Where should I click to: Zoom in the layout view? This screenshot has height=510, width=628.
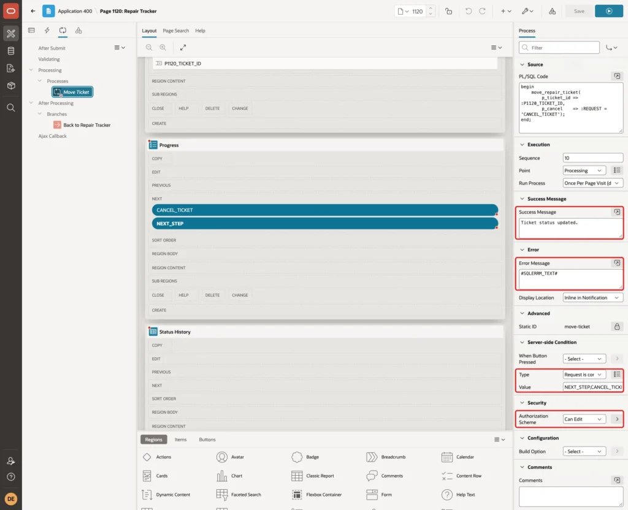163,48
